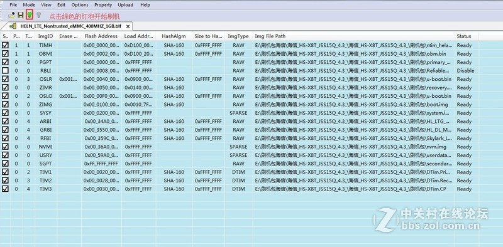Click DTIM image type in TIM1 row
The height and width of the screenshot is (247, 503).
pyautogui.click(x=238, y=172)
